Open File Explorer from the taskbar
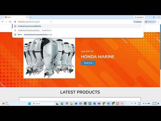The height and width of the screenshot is (121, 161). 71,104
